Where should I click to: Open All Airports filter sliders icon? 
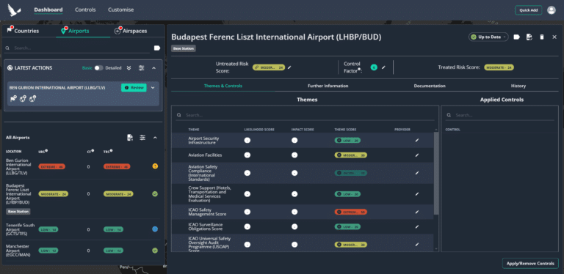click(142, 137)
